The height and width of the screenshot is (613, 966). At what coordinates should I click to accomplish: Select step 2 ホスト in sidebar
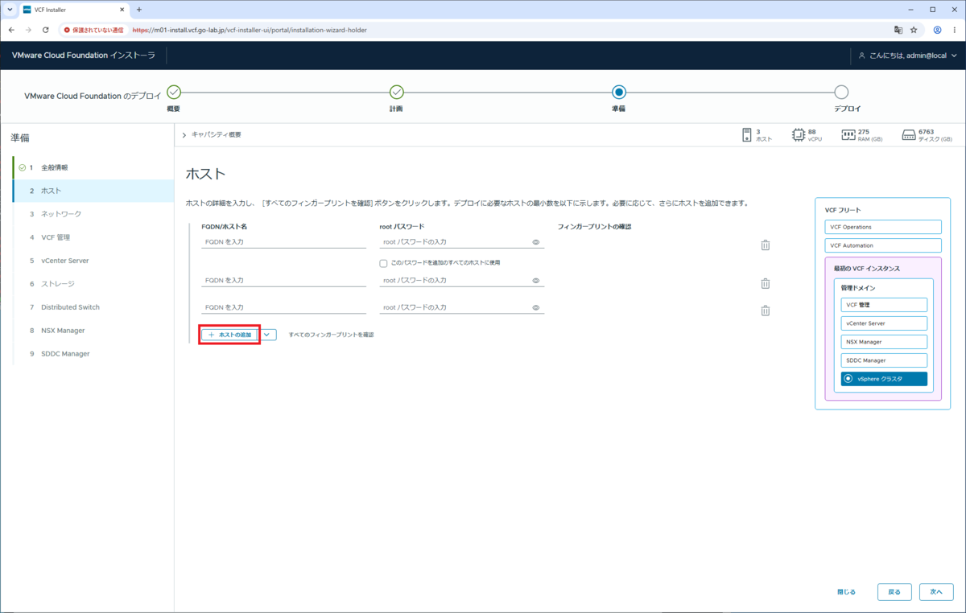pyautogui.click(x=93, y=191)
